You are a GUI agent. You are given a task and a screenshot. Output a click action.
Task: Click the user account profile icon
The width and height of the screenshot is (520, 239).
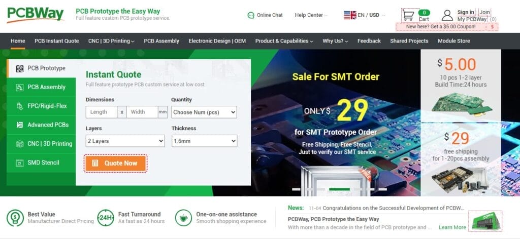(447, 15)
